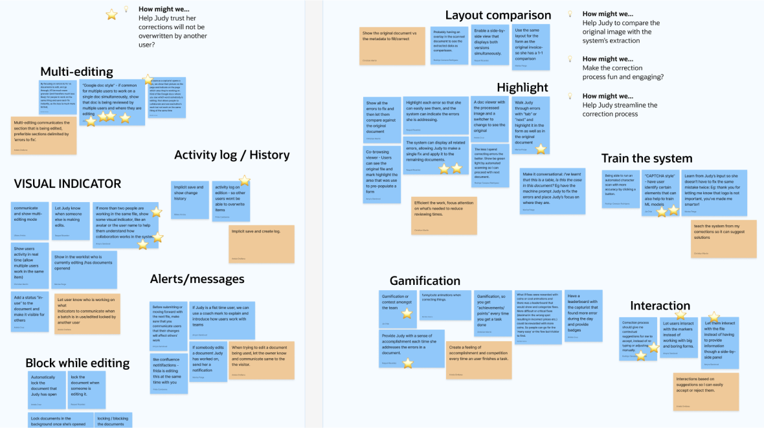Select the 'Multi-editing' heading
This screenshot has width=764, height=428.
76,72
